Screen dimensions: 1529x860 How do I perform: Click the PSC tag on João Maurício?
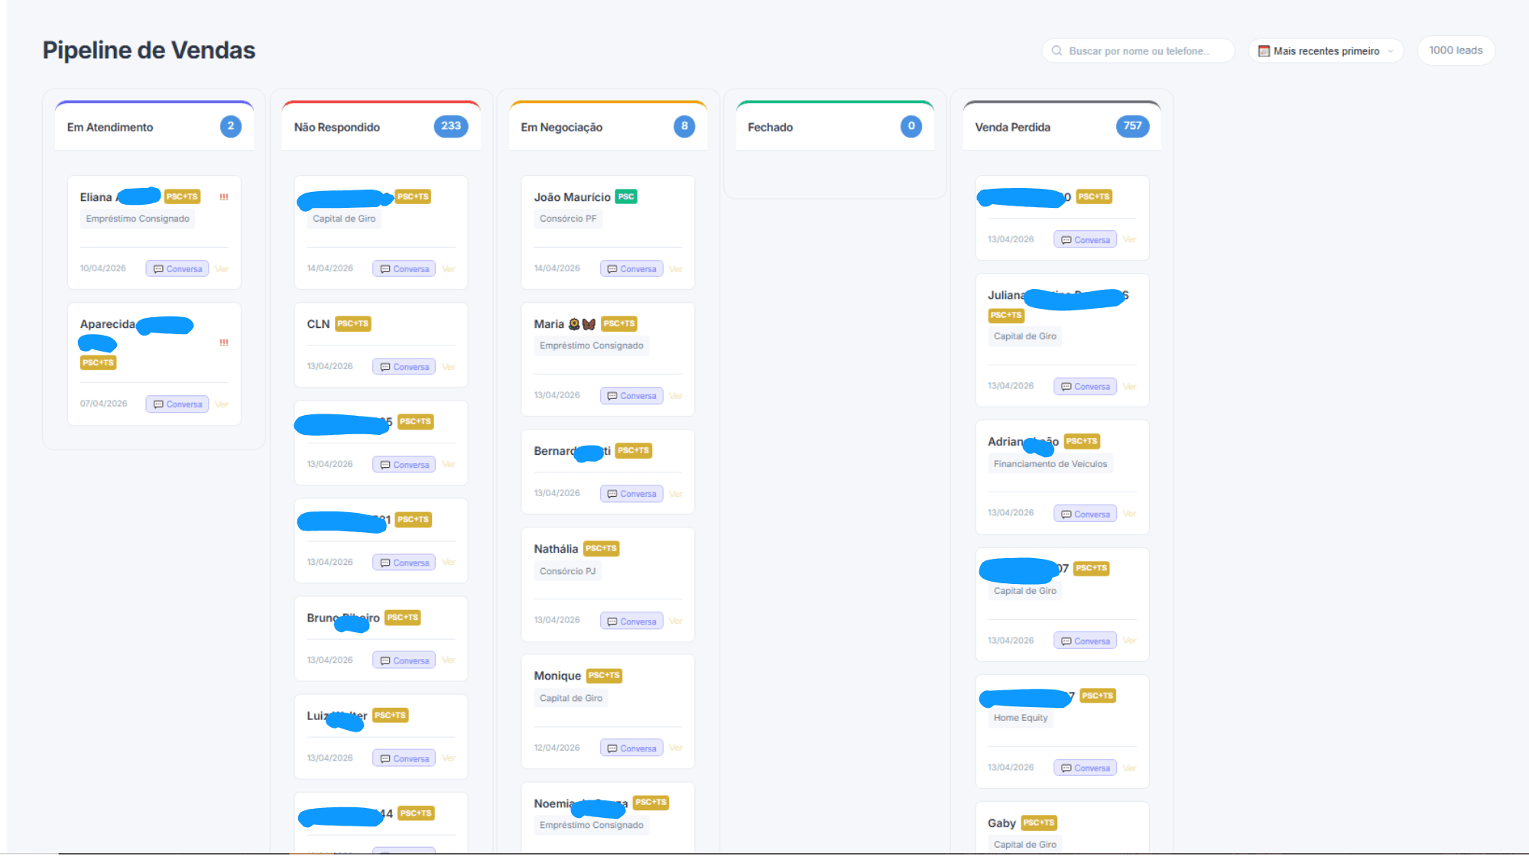click(626, 196)
